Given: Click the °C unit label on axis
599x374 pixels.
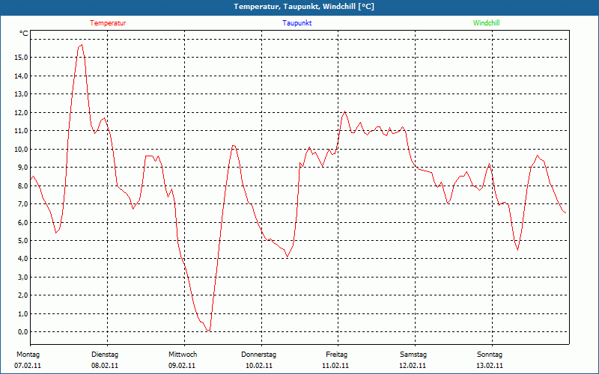Looking at the screenshot, I should pyautogui.click(x=24, y=34).
